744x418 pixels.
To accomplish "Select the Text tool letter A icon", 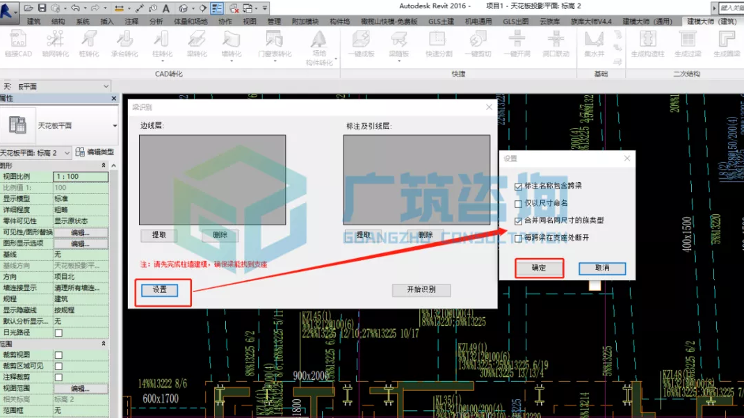I will 166,8.
